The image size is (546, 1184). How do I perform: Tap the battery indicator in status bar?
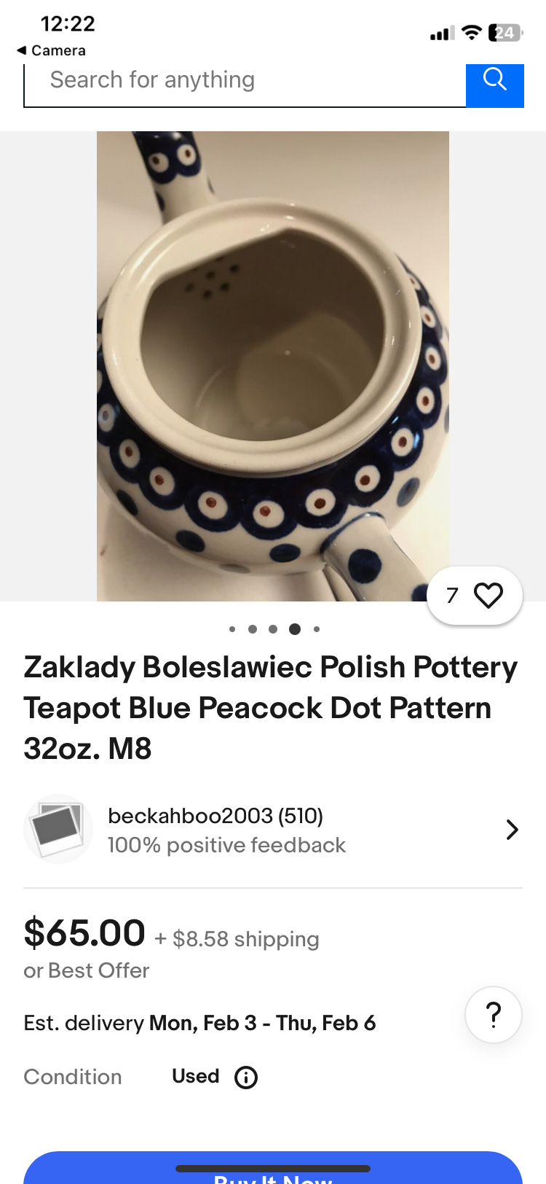506,33
